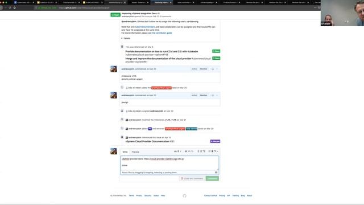The width and height of the screenshot is (364, 205).
Task: Click Close and comment button
Action: pos(192,178)
